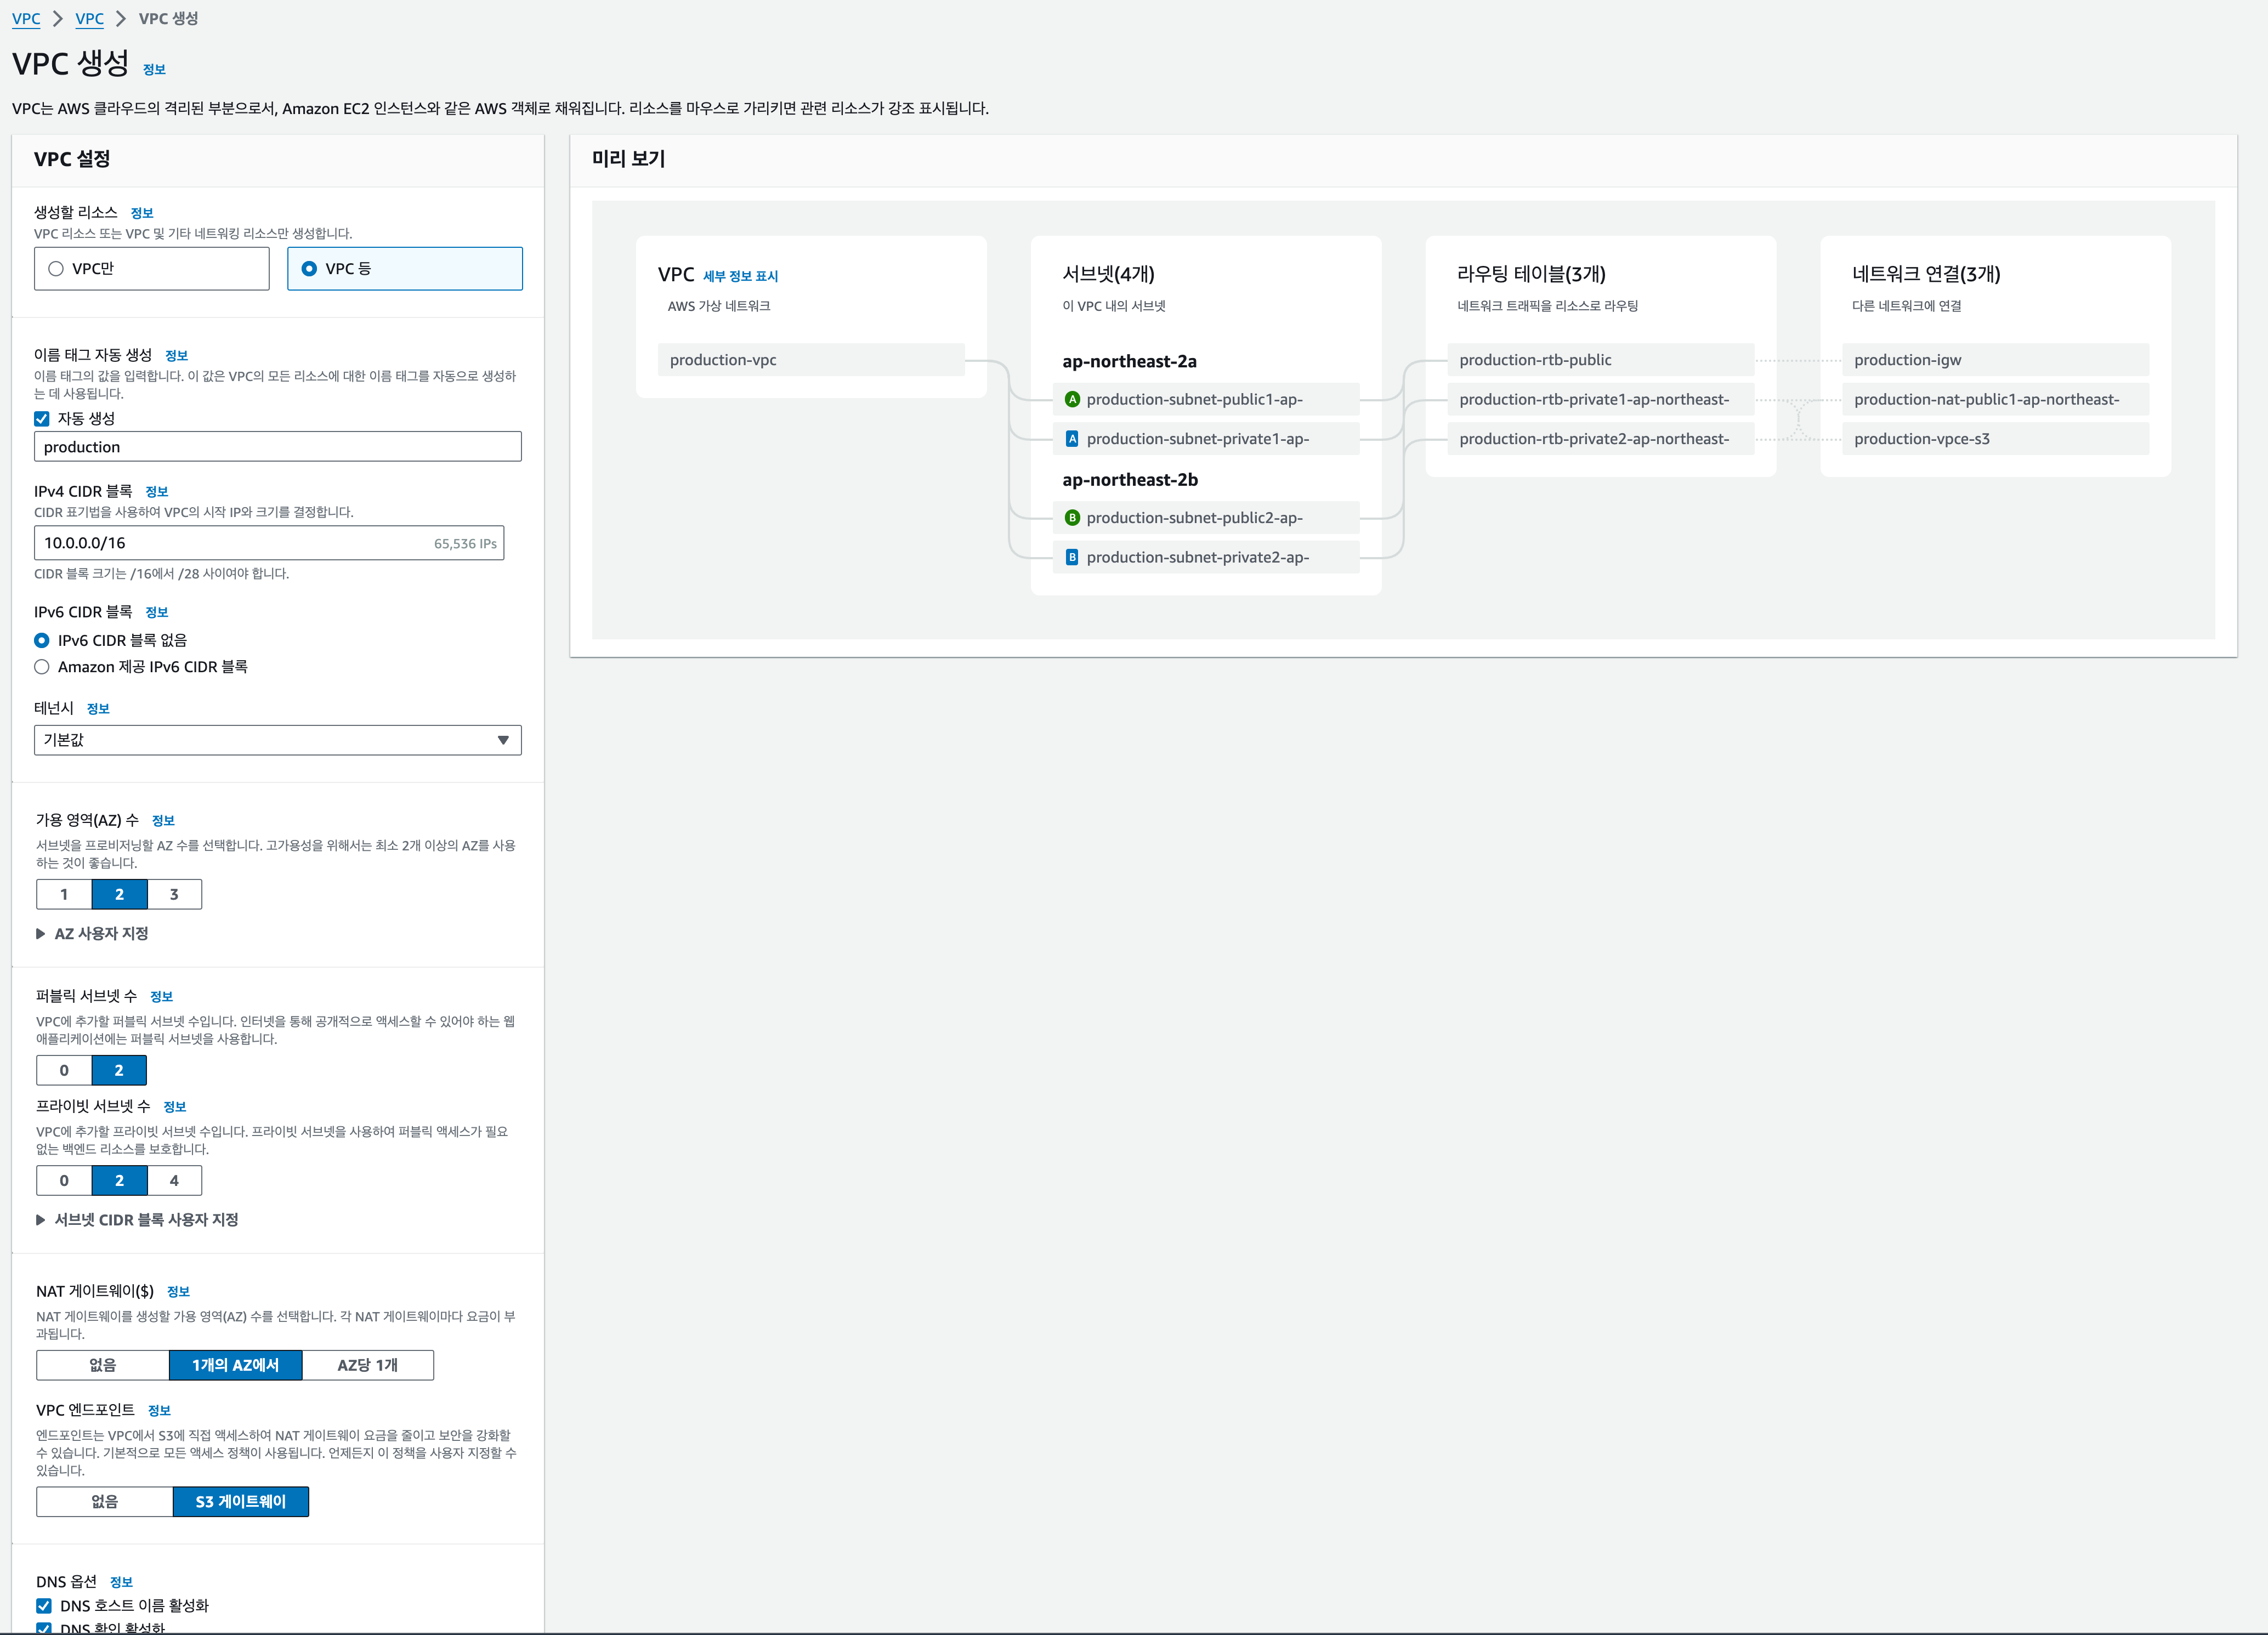Click the green B icon of public2 subnet
The height and width of the screenshot is (1635, 2268).
click(x=1072, y=518)
